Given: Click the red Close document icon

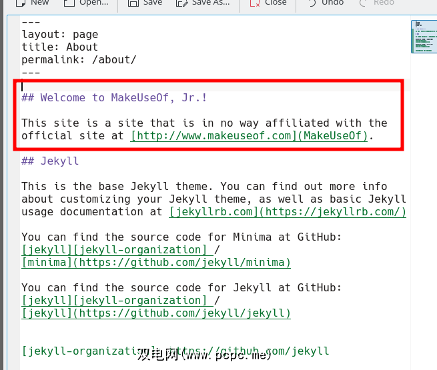Looking at the screenshot, I should pyautogui.click(x=255, y=3).
